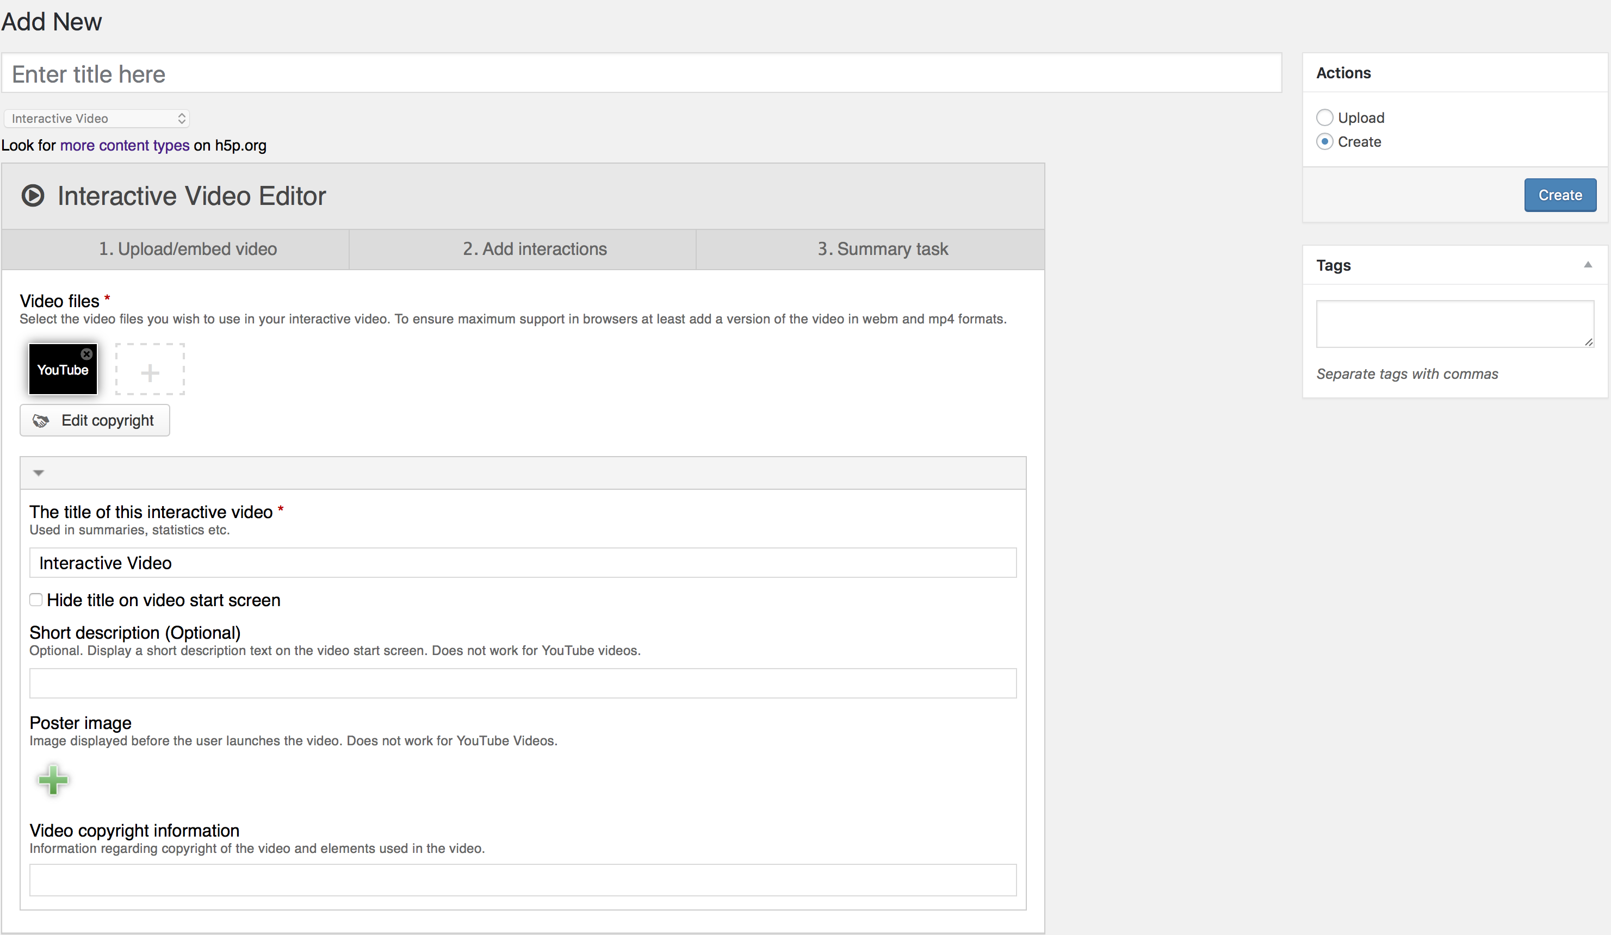Click the Poster image label
The height and width of the screenshot is (935, 1611).
coord(80,723)
